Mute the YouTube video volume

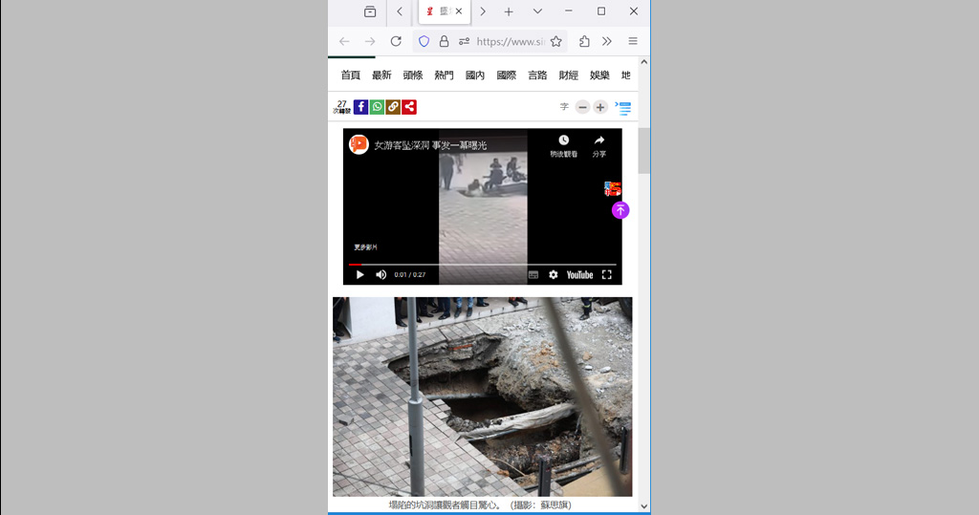click(381, 275)
